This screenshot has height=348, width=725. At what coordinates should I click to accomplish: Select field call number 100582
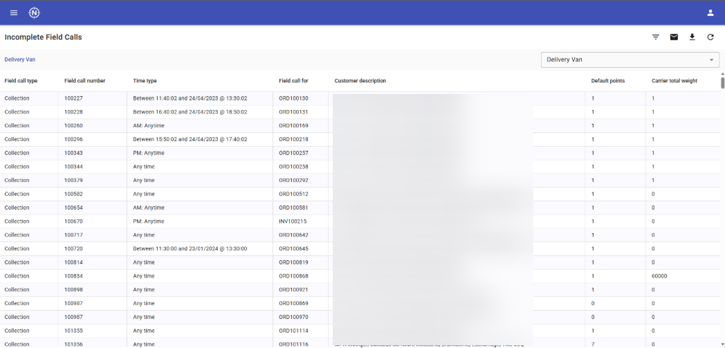point(73,194)
